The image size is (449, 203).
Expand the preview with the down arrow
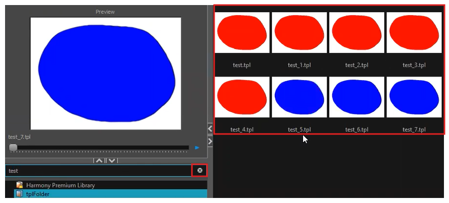112,161
